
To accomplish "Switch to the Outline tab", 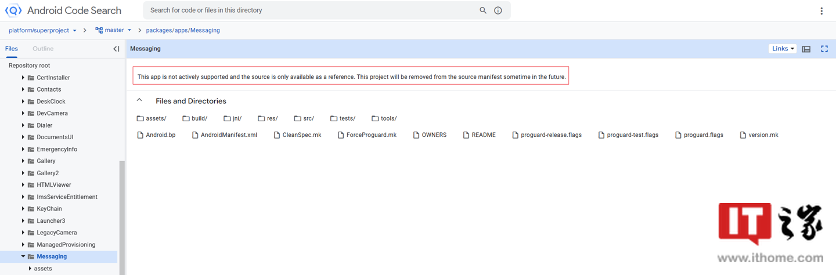I will tap(43, 49).
